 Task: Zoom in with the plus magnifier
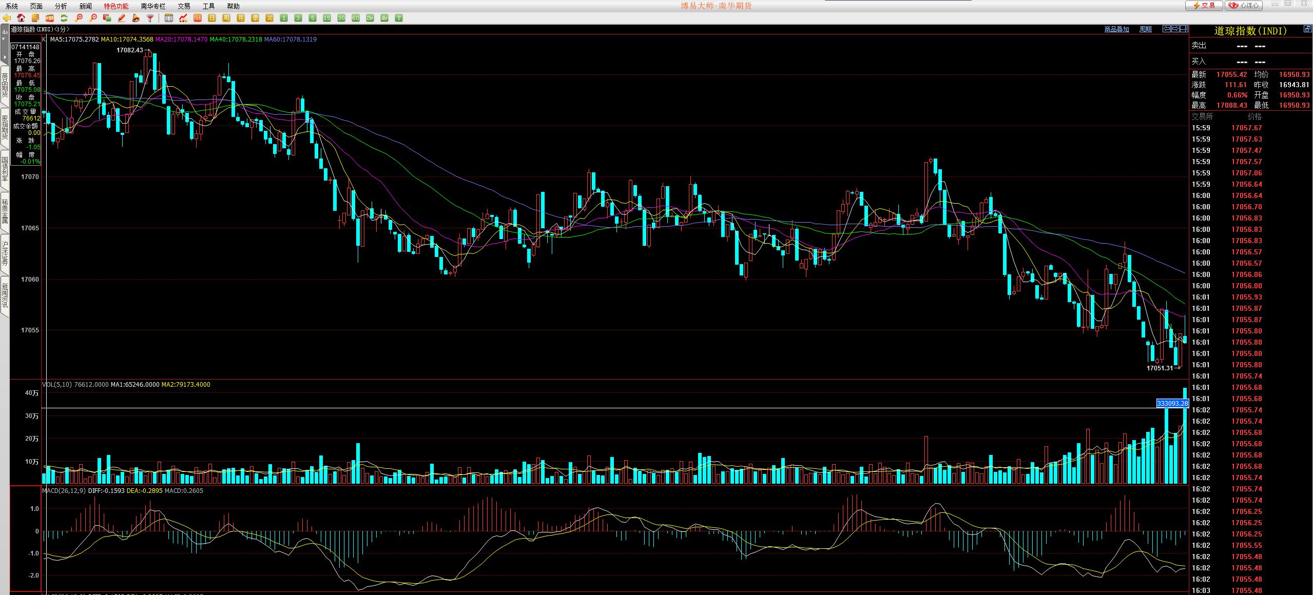[x=79, y=18]
